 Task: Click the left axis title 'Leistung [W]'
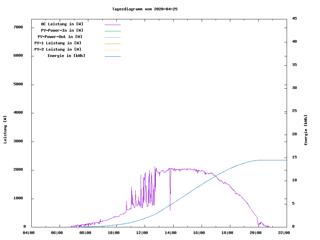coord(5,130)
